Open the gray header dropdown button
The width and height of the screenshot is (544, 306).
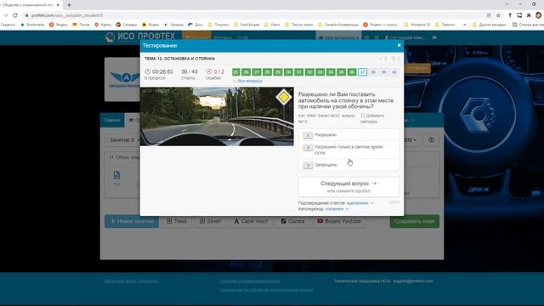338,37
